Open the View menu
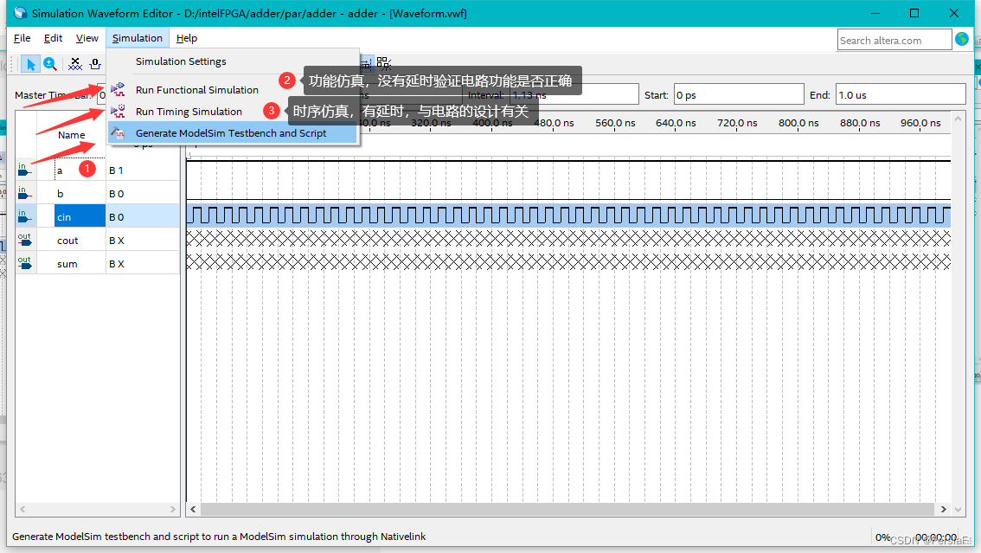 [x=87, y=38]
